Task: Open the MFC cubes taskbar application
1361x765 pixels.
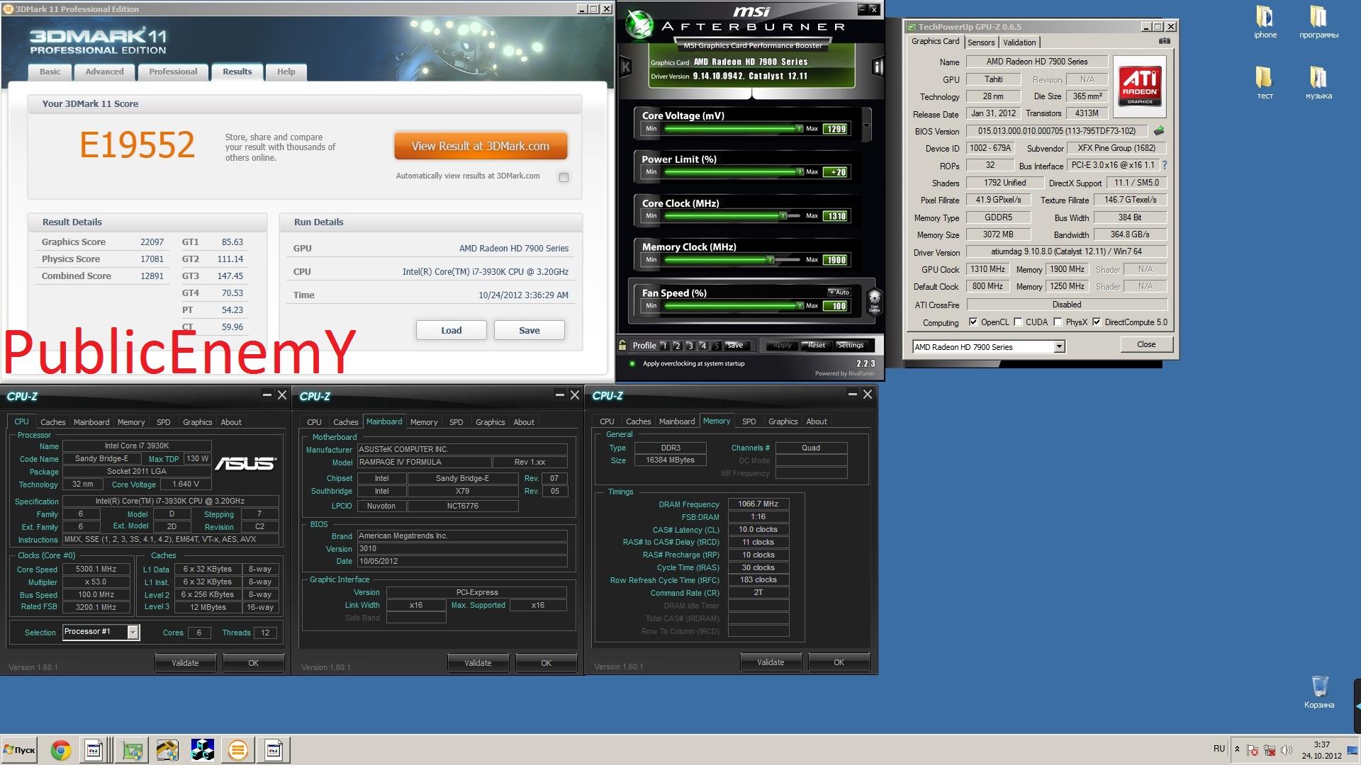Action: (x=203, y=750)
